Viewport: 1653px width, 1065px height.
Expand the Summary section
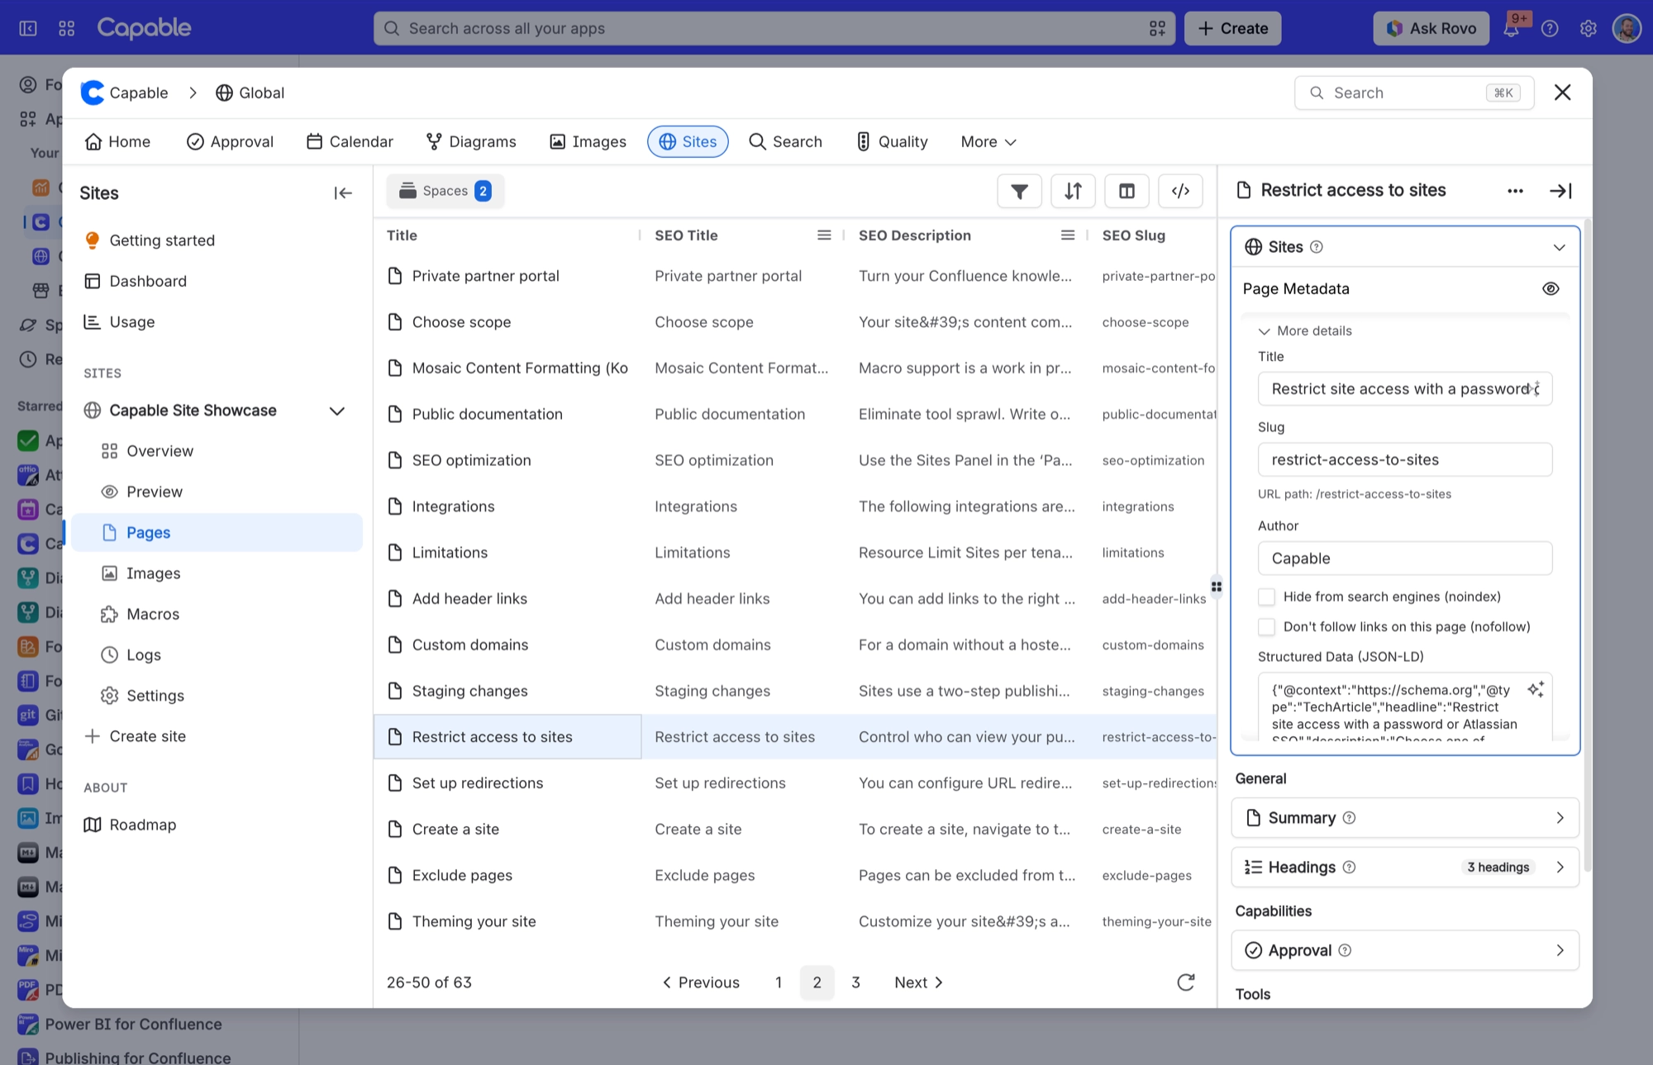pos(1405,818)
